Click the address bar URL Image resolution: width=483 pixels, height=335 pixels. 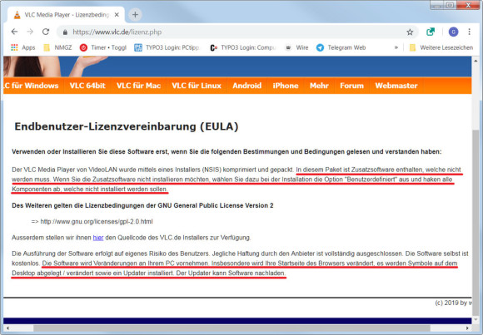coord(117,32)
